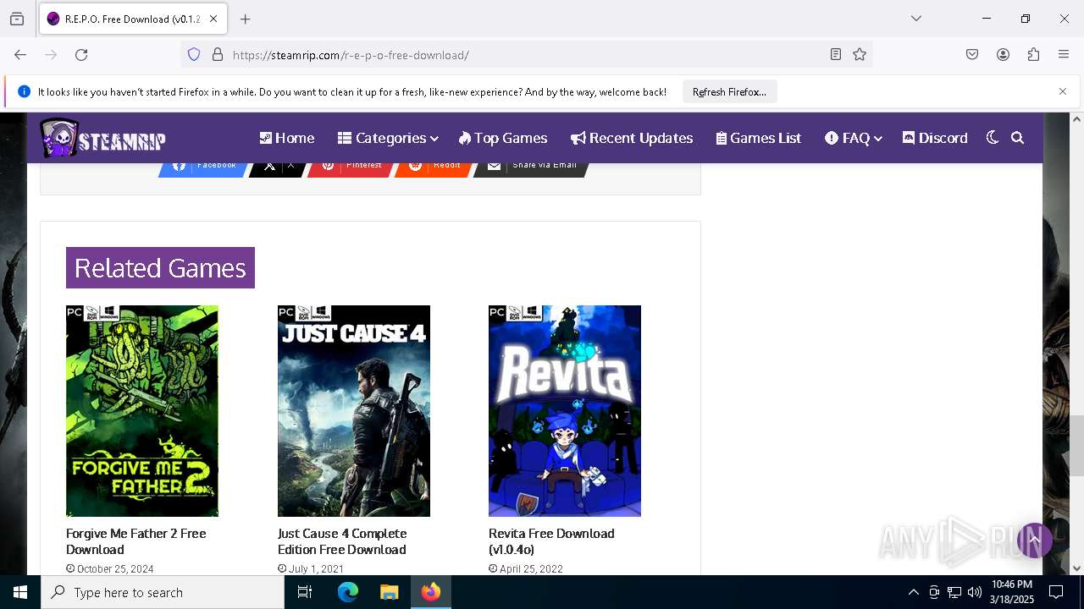The width and height of the screenshot is (1084, 609).
Task: Click the page vertical scrollbar thumb
Action: click(x=1076, y=445)
